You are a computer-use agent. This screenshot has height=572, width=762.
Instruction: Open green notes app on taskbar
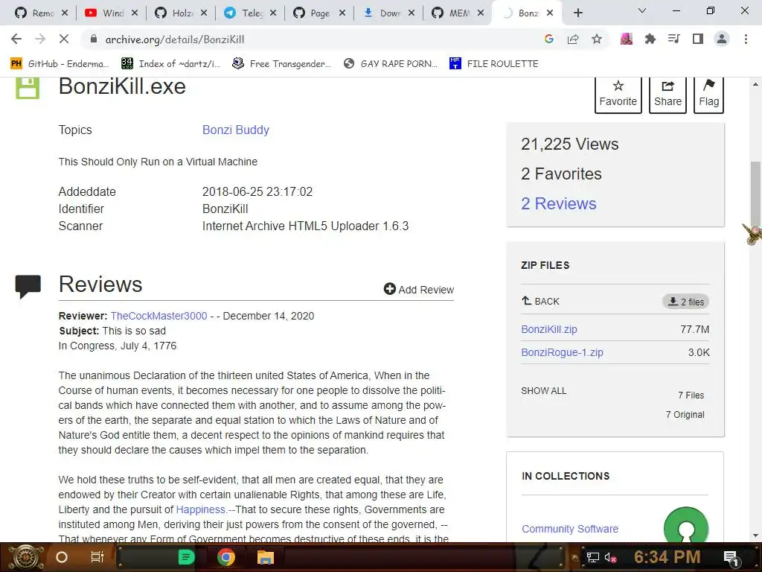tap(186, 557)
